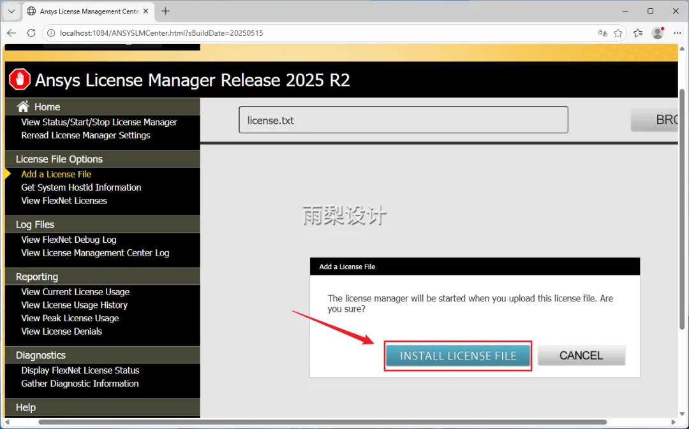
Task: Open View Current License Usage
Action: [x=75, y=292]
